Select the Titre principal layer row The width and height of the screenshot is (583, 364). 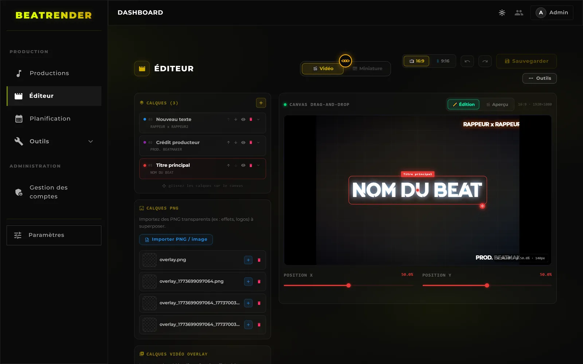pyautogui.click(x=203, y=169)
